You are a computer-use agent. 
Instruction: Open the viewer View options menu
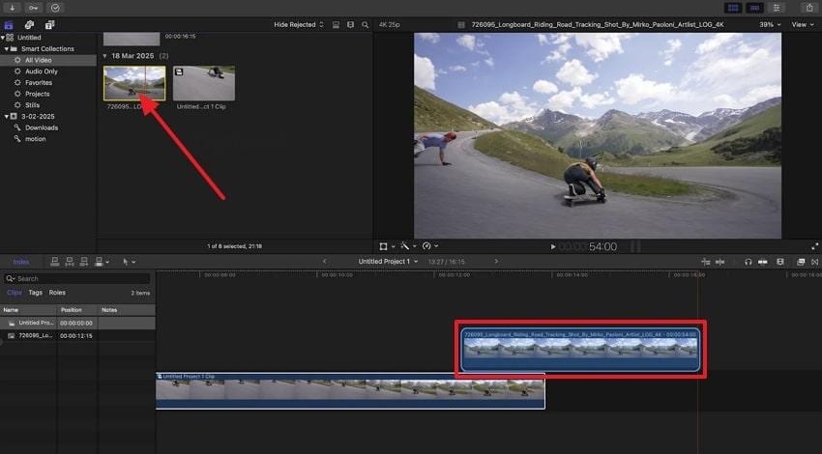point(802,24)
